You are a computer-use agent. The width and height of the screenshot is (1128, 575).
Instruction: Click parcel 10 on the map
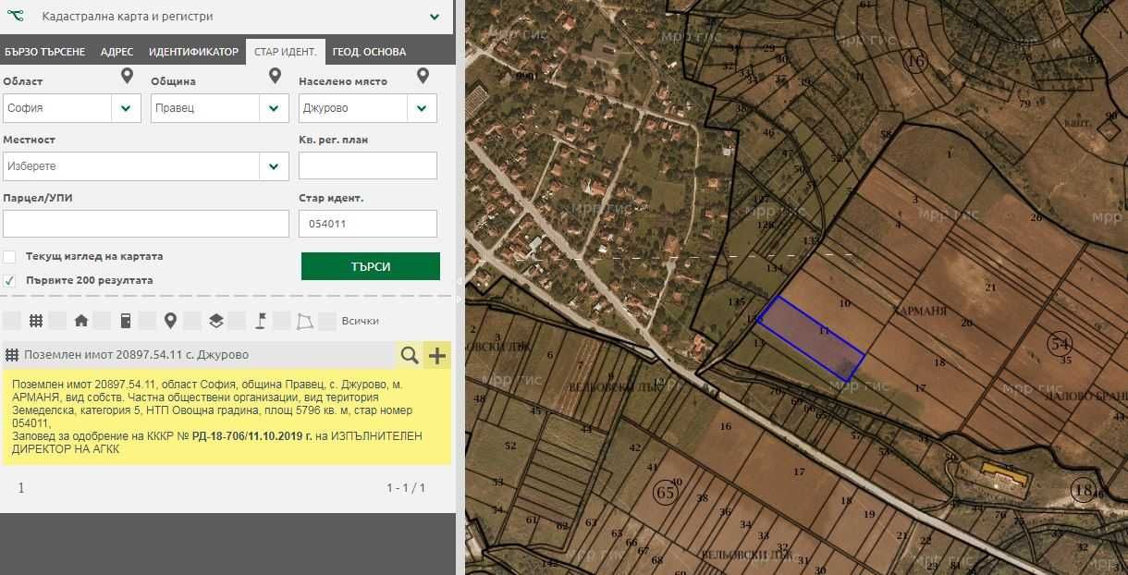[x=844, y=303]
